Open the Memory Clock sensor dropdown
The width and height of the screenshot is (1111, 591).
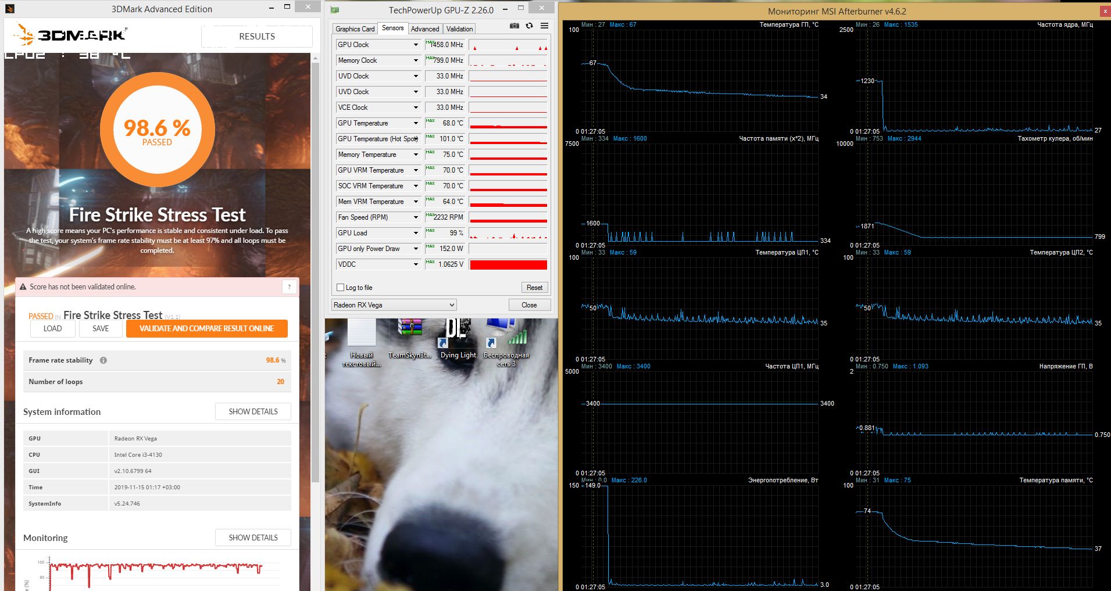(x=416, y=60)
